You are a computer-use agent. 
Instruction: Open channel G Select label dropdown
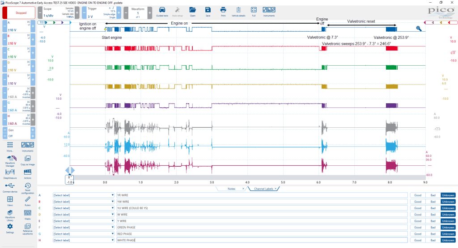click(x=84, y=234)
